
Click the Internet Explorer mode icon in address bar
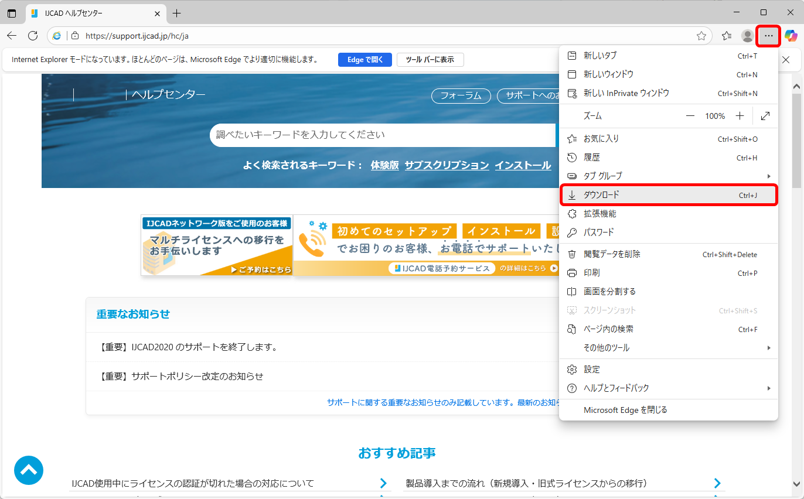coord(56,36)
